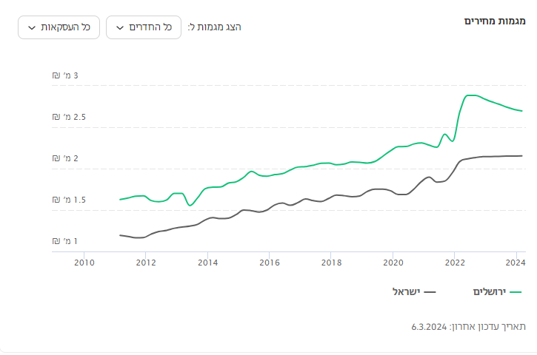This screenshot has height=355, width=537.
Task: Click the "3 מ' ₪" y-axis label
Action: point(65,75)
